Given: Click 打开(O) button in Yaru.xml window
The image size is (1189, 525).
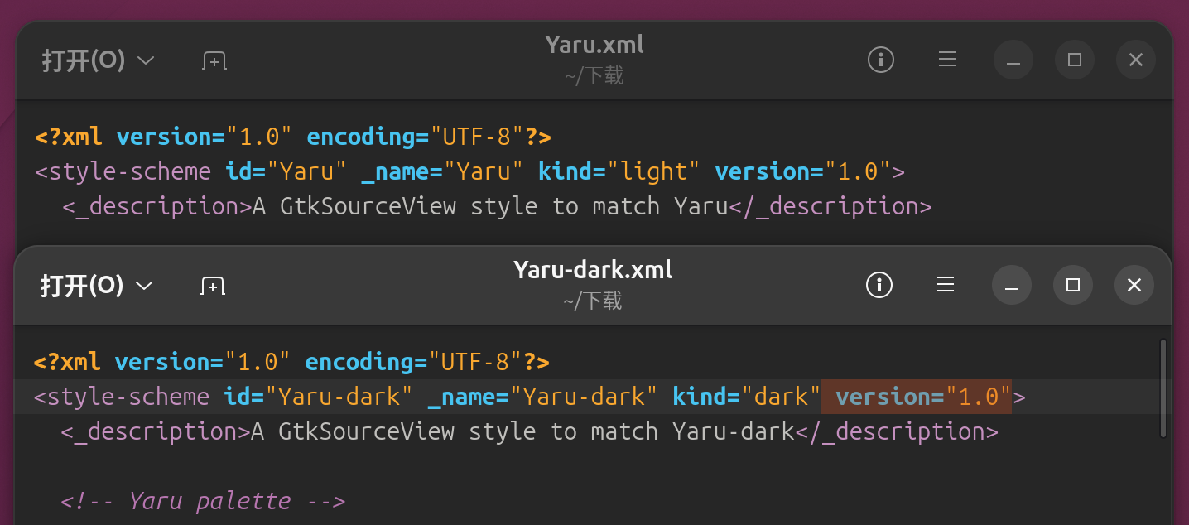Looking at the screenshot, I should coord(84,60).
